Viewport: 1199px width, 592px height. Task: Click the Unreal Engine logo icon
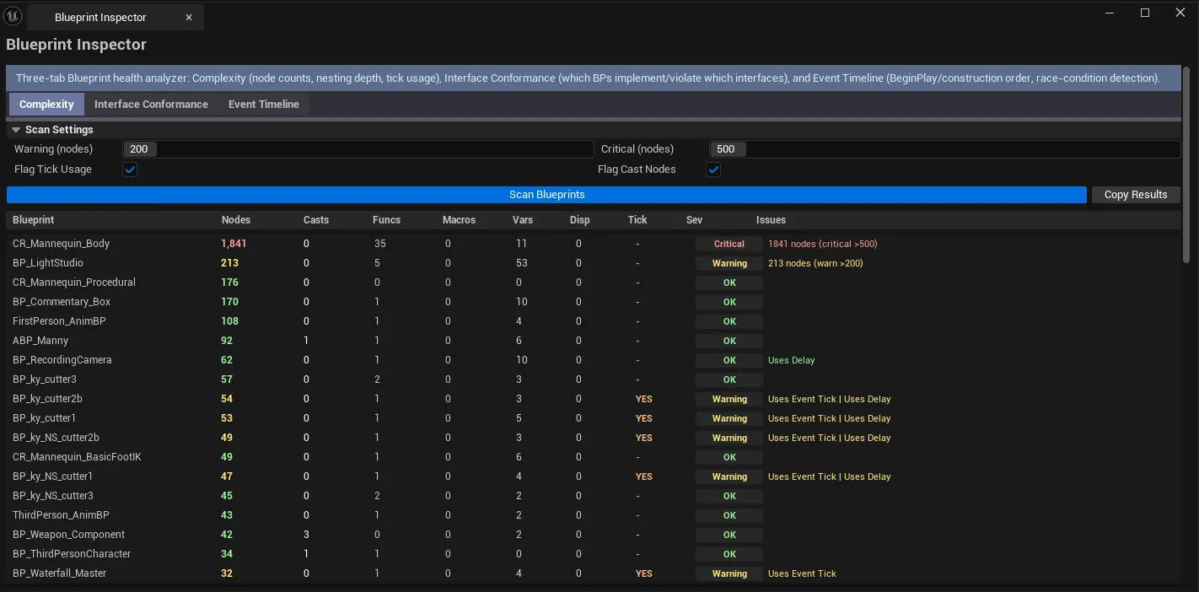point(13,16)
